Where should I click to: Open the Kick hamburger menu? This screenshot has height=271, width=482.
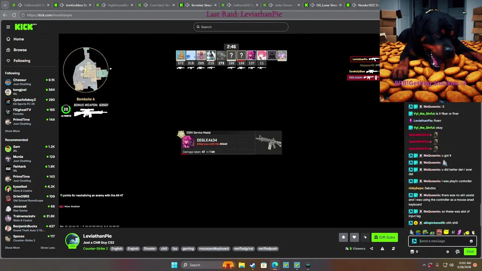click(x=8, y=27)
